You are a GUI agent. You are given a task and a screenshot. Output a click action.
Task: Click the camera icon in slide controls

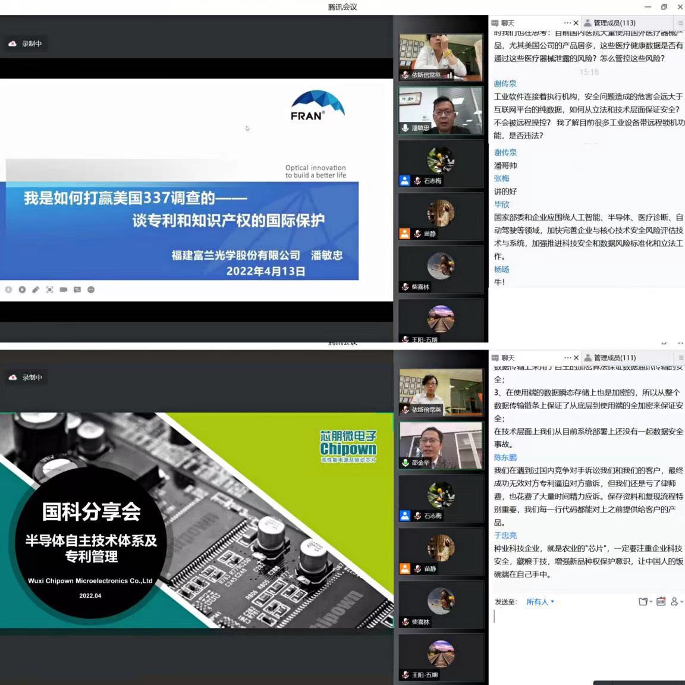click(x=64, y=290)
